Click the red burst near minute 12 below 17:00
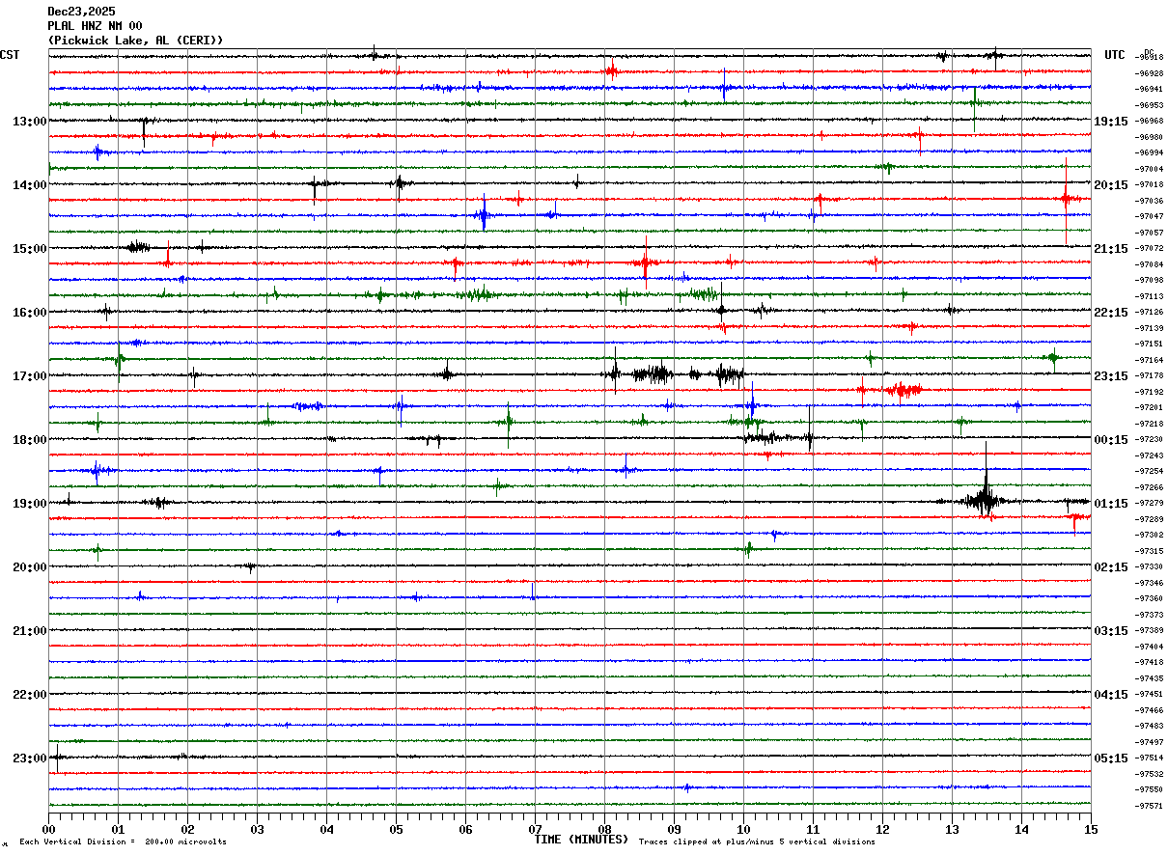Image resolution: width=1168 pixels, height=855 pixels. coord(904,390)
